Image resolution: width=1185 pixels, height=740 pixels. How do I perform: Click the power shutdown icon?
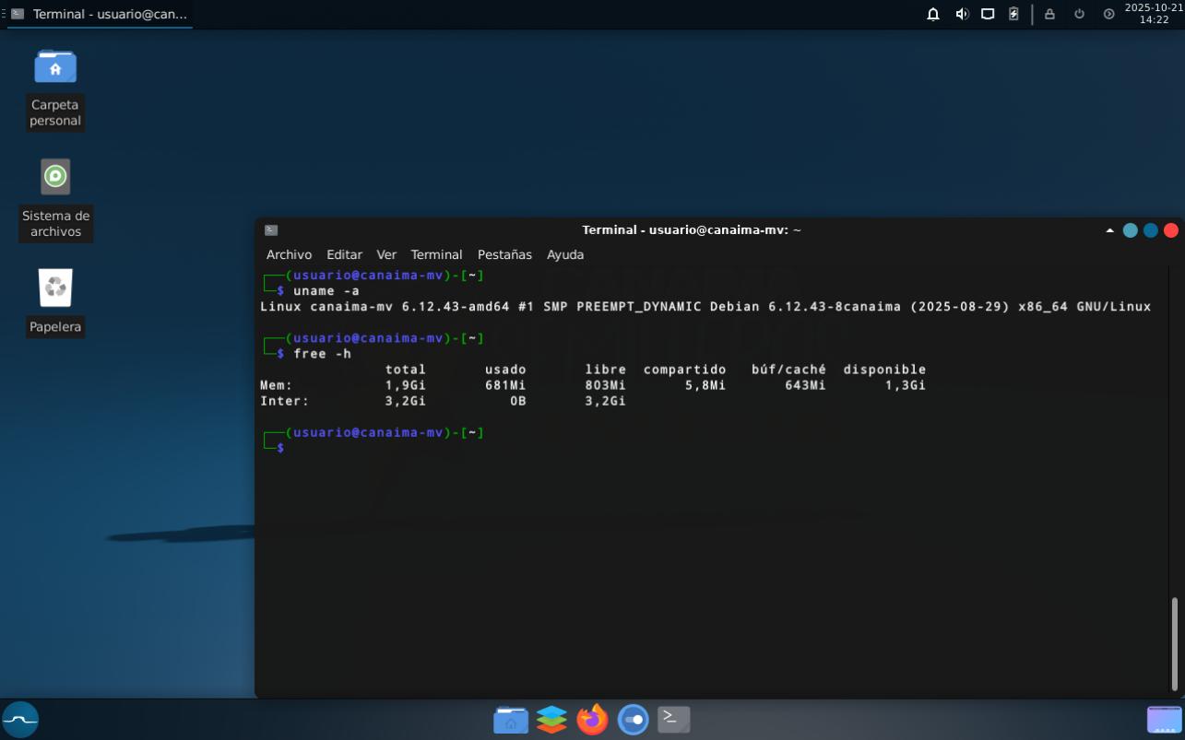[1079, 14]
